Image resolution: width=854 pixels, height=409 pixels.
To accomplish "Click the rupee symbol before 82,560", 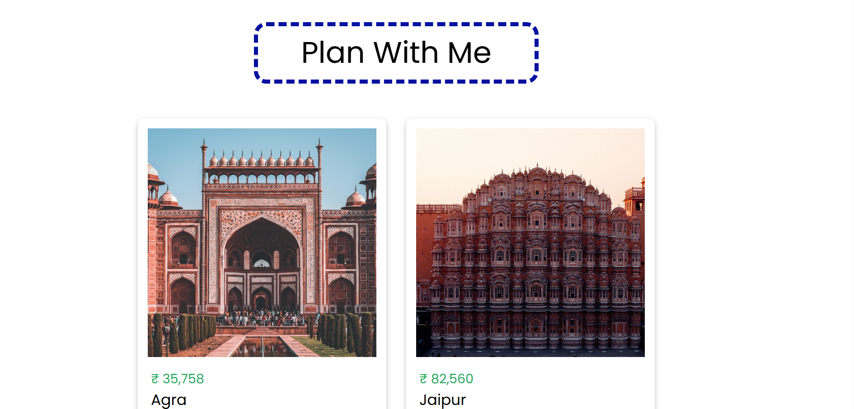I will [x=423, y=379].
